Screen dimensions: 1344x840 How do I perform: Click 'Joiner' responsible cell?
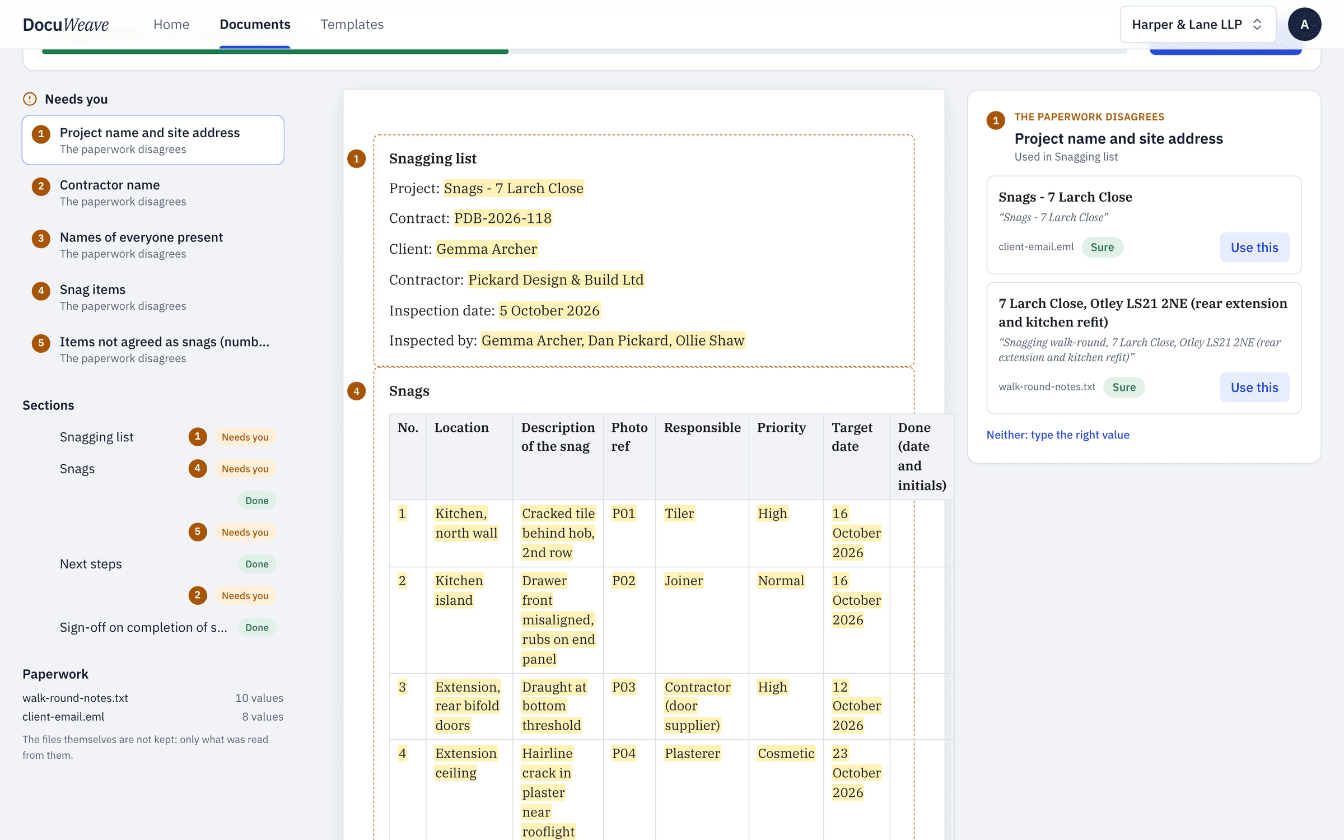(x=683, y=581)
